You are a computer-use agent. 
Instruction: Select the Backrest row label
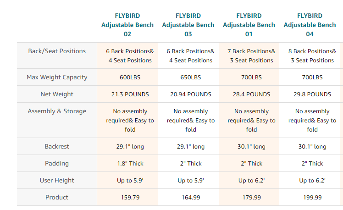point(57,146)
